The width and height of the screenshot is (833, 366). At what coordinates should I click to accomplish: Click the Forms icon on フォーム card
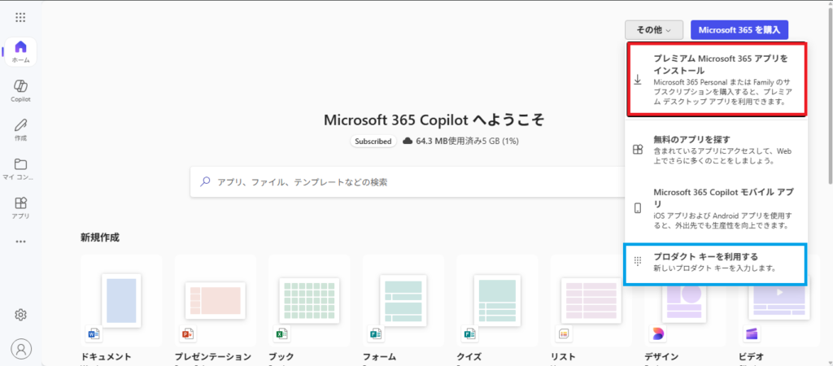[x=376, y=333]
